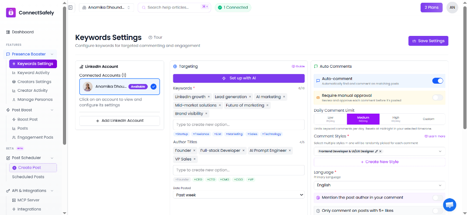This screenshot has width=467, height=215.
Task: Enable Mention the post author switch
Action: pyautogui.click(x=437, y=197)
